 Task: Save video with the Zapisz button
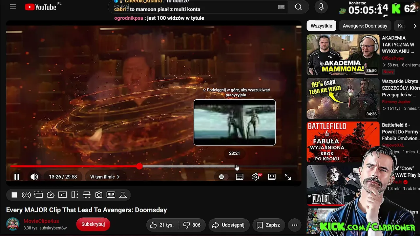pyautogui.click(x=268, y=225)
